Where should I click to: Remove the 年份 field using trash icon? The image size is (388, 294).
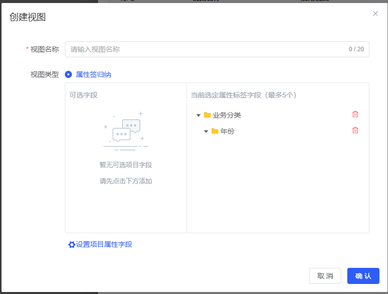coord(355,130)
